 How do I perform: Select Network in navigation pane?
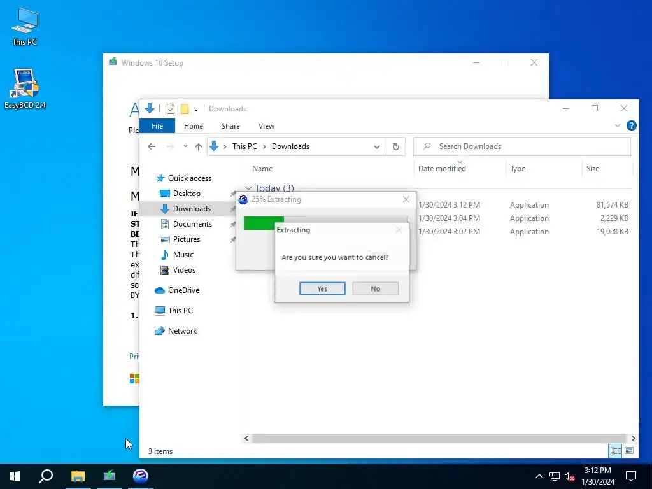pyautogui.click(x=182, y=331)
